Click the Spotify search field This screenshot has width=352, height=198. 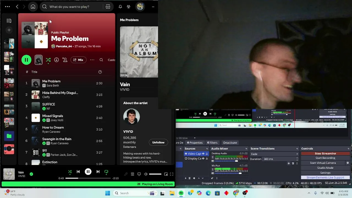(71, 7)
